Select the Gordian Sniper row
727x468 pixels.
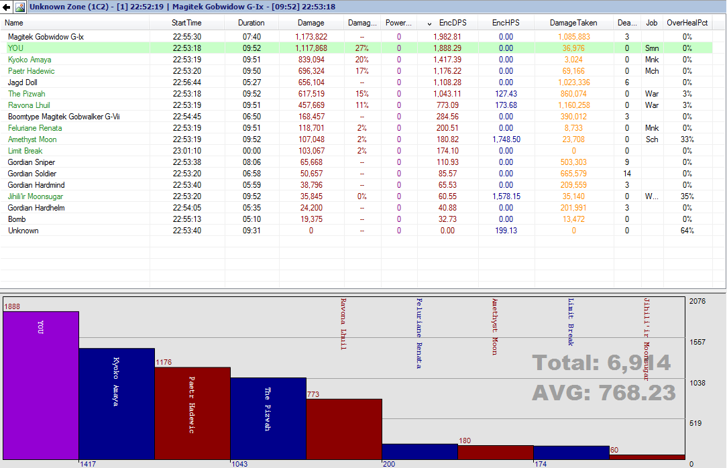click(x=357, y=162)
